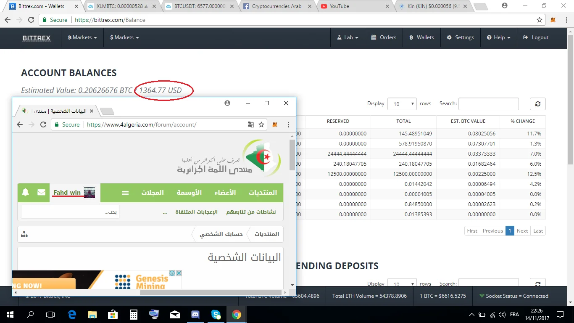The height and width of the screenshot is (323, 574).
Task: Click the refresh button beside balances search
Action: coord(537,104)
